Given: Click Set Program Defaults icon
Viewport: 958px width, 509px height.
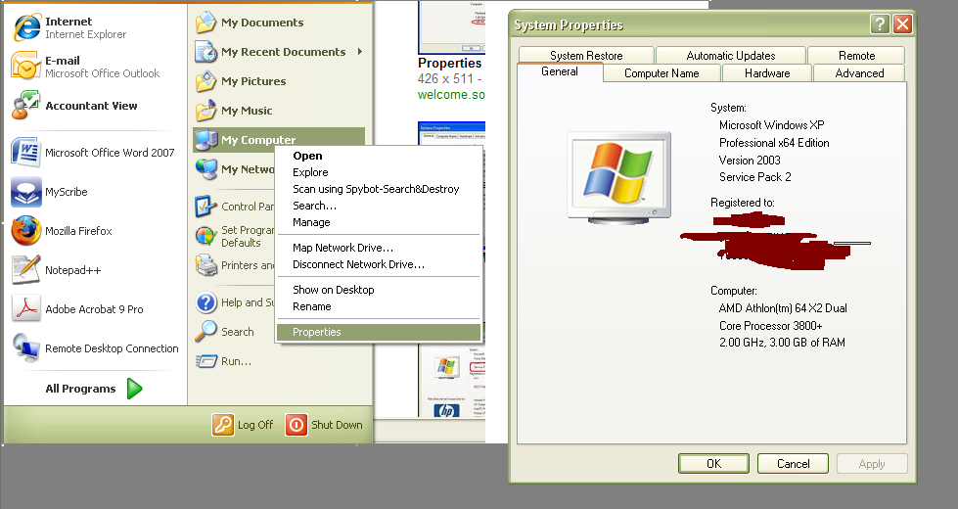Looking at the screenshot, I should click(x=206, y=236).
